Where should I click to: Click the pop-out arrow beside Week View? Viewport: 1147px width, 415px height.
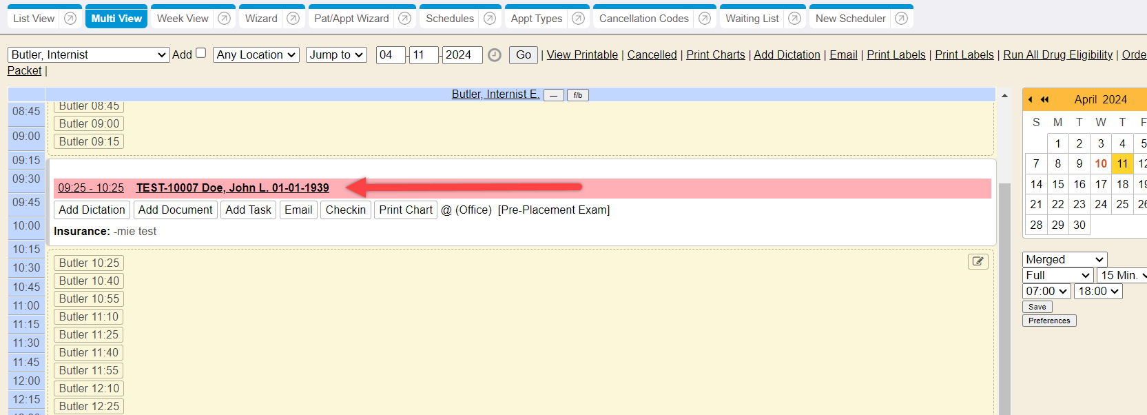tap(224, 19)
